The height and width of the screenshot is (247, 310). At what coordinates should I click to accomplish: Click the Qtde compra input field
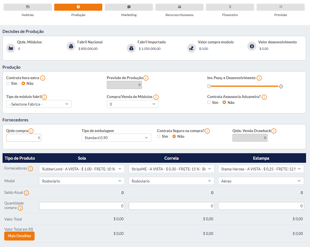click(24, 138)
